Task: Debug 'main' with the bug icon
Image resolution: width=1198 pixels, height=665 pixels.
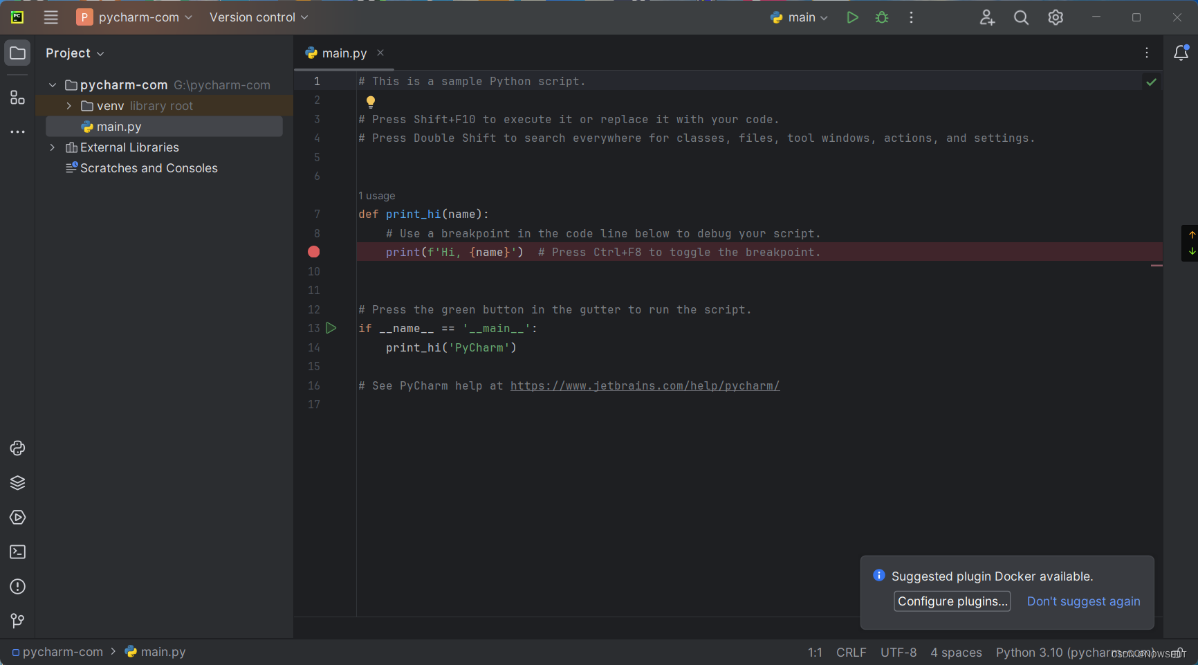Action: coord(882,17)
